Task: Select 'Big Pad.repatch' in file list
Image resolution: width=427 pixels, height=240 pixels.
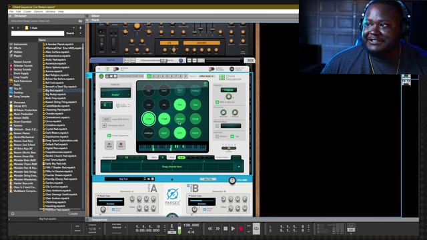Action: coord(54,91)
